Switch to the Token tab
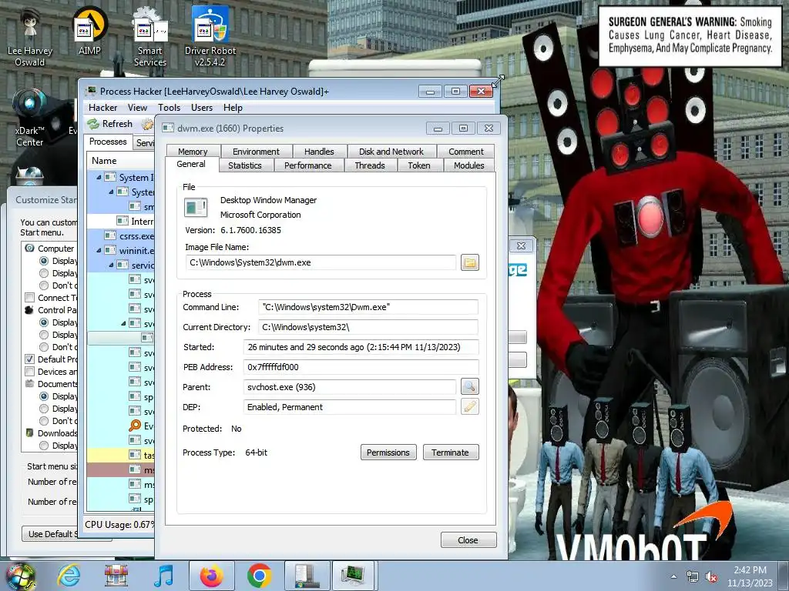 click(x=419, y=165)
